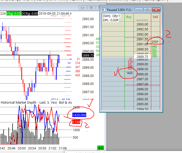Click the 1420 total bid value in Buy column

click(x=129, y=73)
